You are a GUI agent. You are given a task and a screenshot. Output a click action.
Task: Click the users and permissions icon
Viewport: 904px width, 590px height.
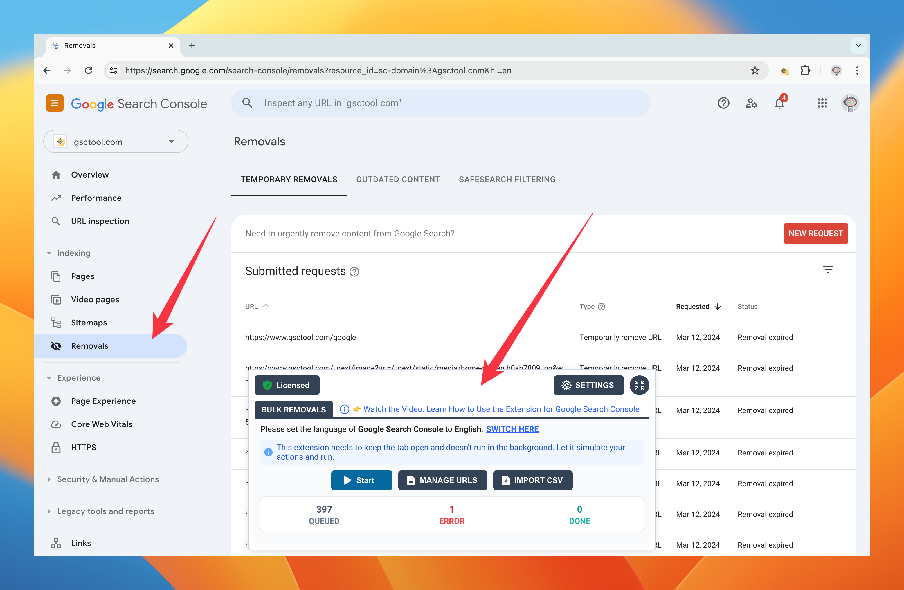(751, 103)
